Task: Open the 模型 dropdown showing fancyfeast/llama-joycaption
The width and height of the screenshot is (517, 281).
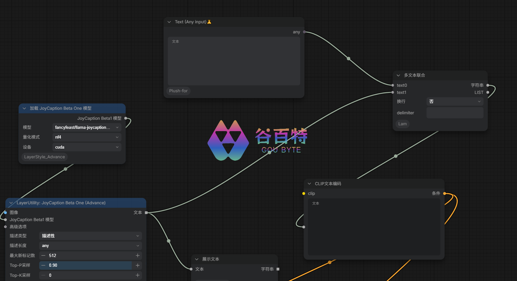Action: (x=87, y=128)
